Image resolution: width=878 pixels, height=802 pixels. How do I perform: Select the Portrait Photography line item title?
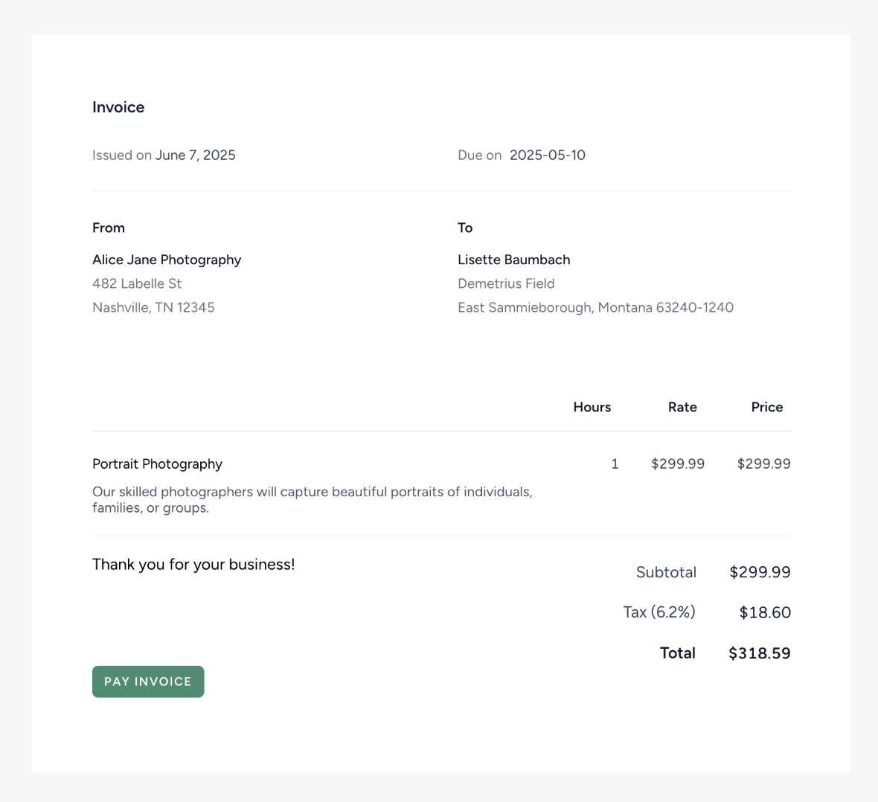tap(157, 463)
